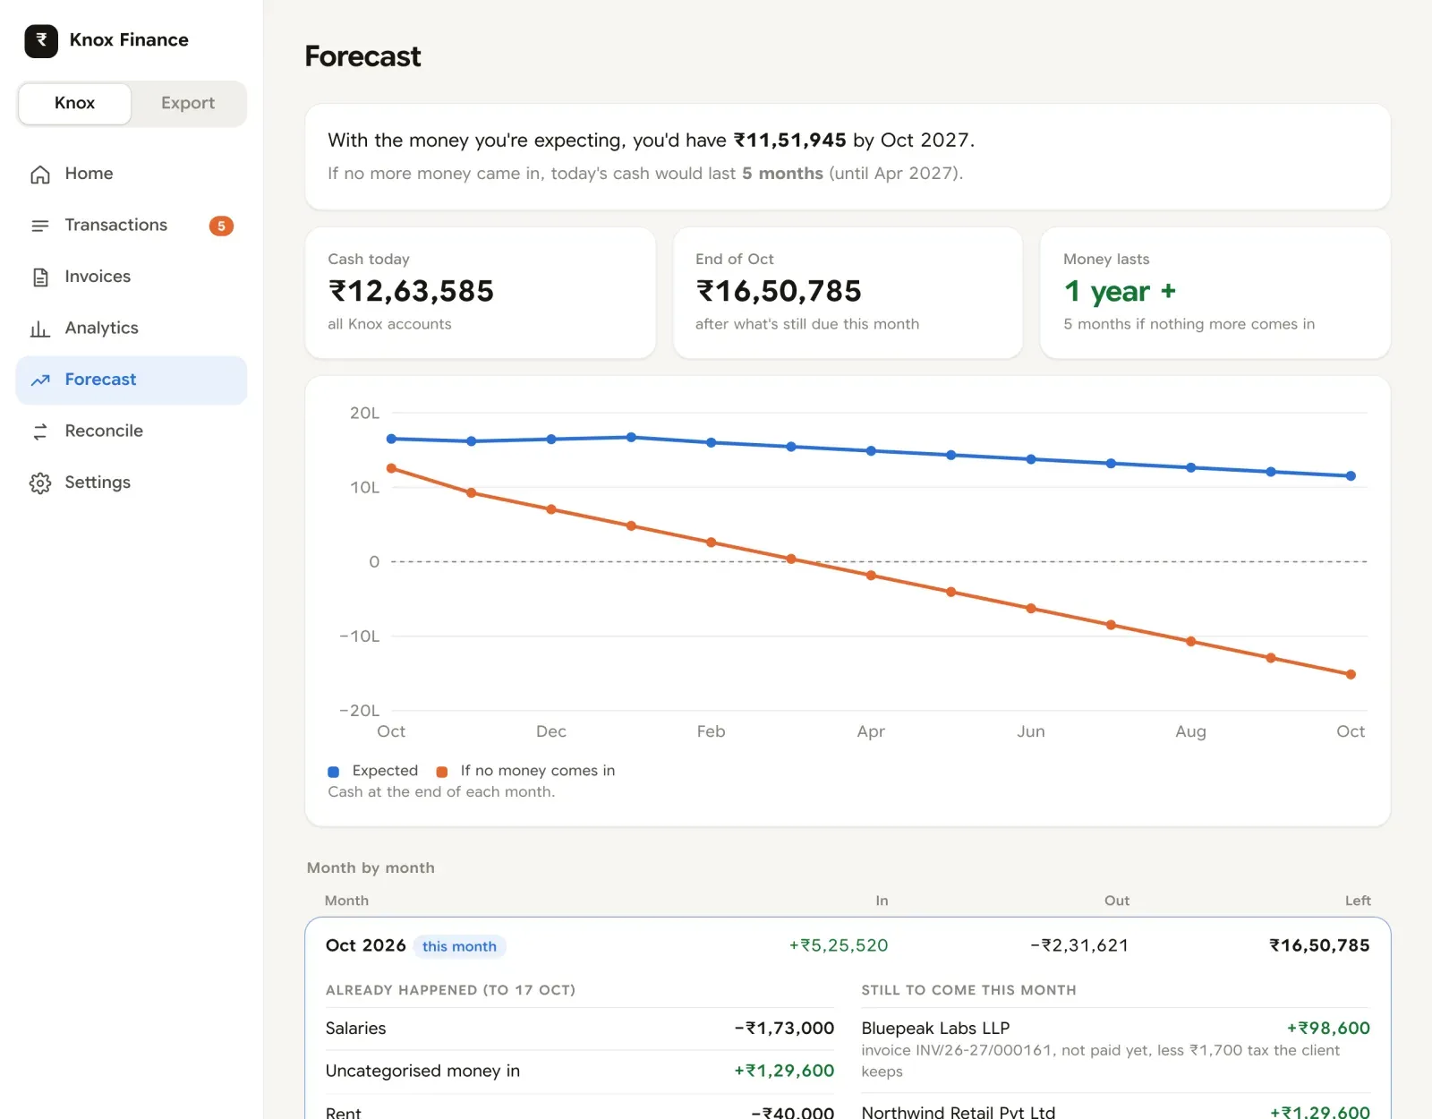1432x1119 pixels.
Task: Open the Transactions menu label
Action: pyautogui.click(x=116, y=225)
